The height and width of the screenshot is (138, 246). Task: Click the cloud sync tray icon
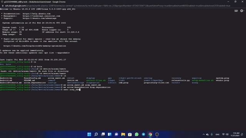(x=208, y=134)
